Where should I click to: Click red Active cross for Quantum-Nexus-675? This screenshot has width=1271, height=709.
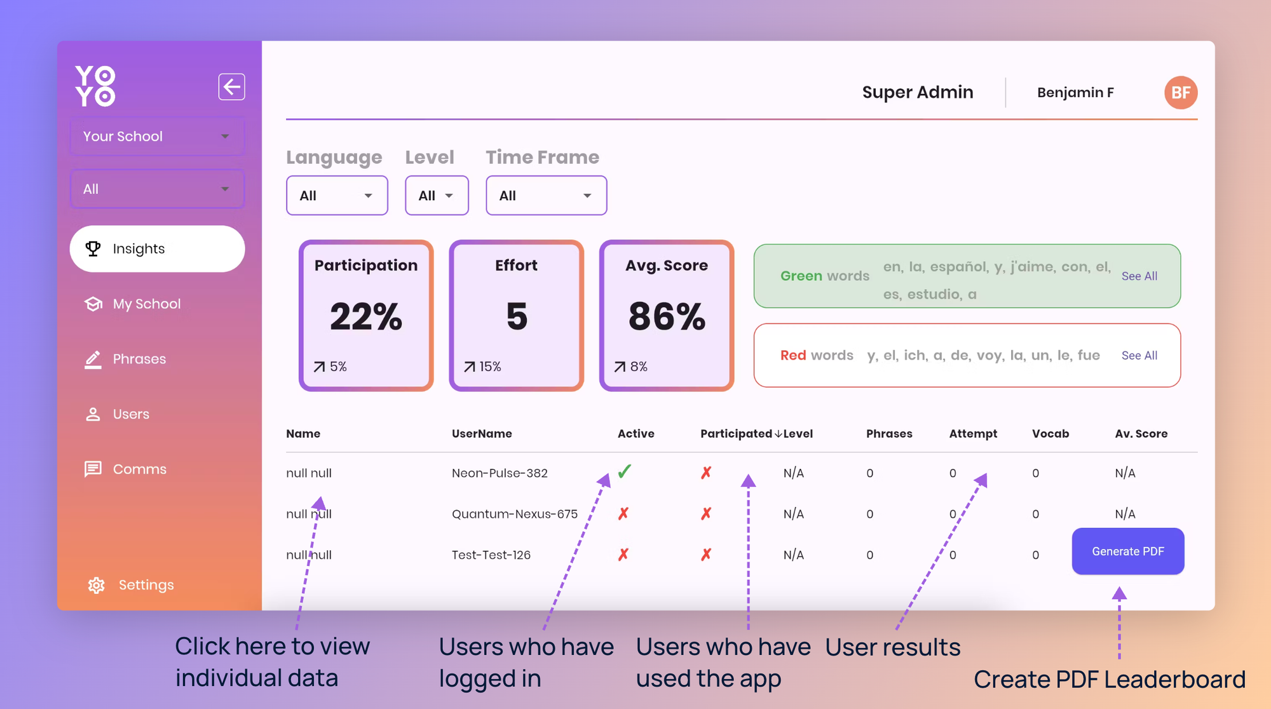click(x=623, y=513)
